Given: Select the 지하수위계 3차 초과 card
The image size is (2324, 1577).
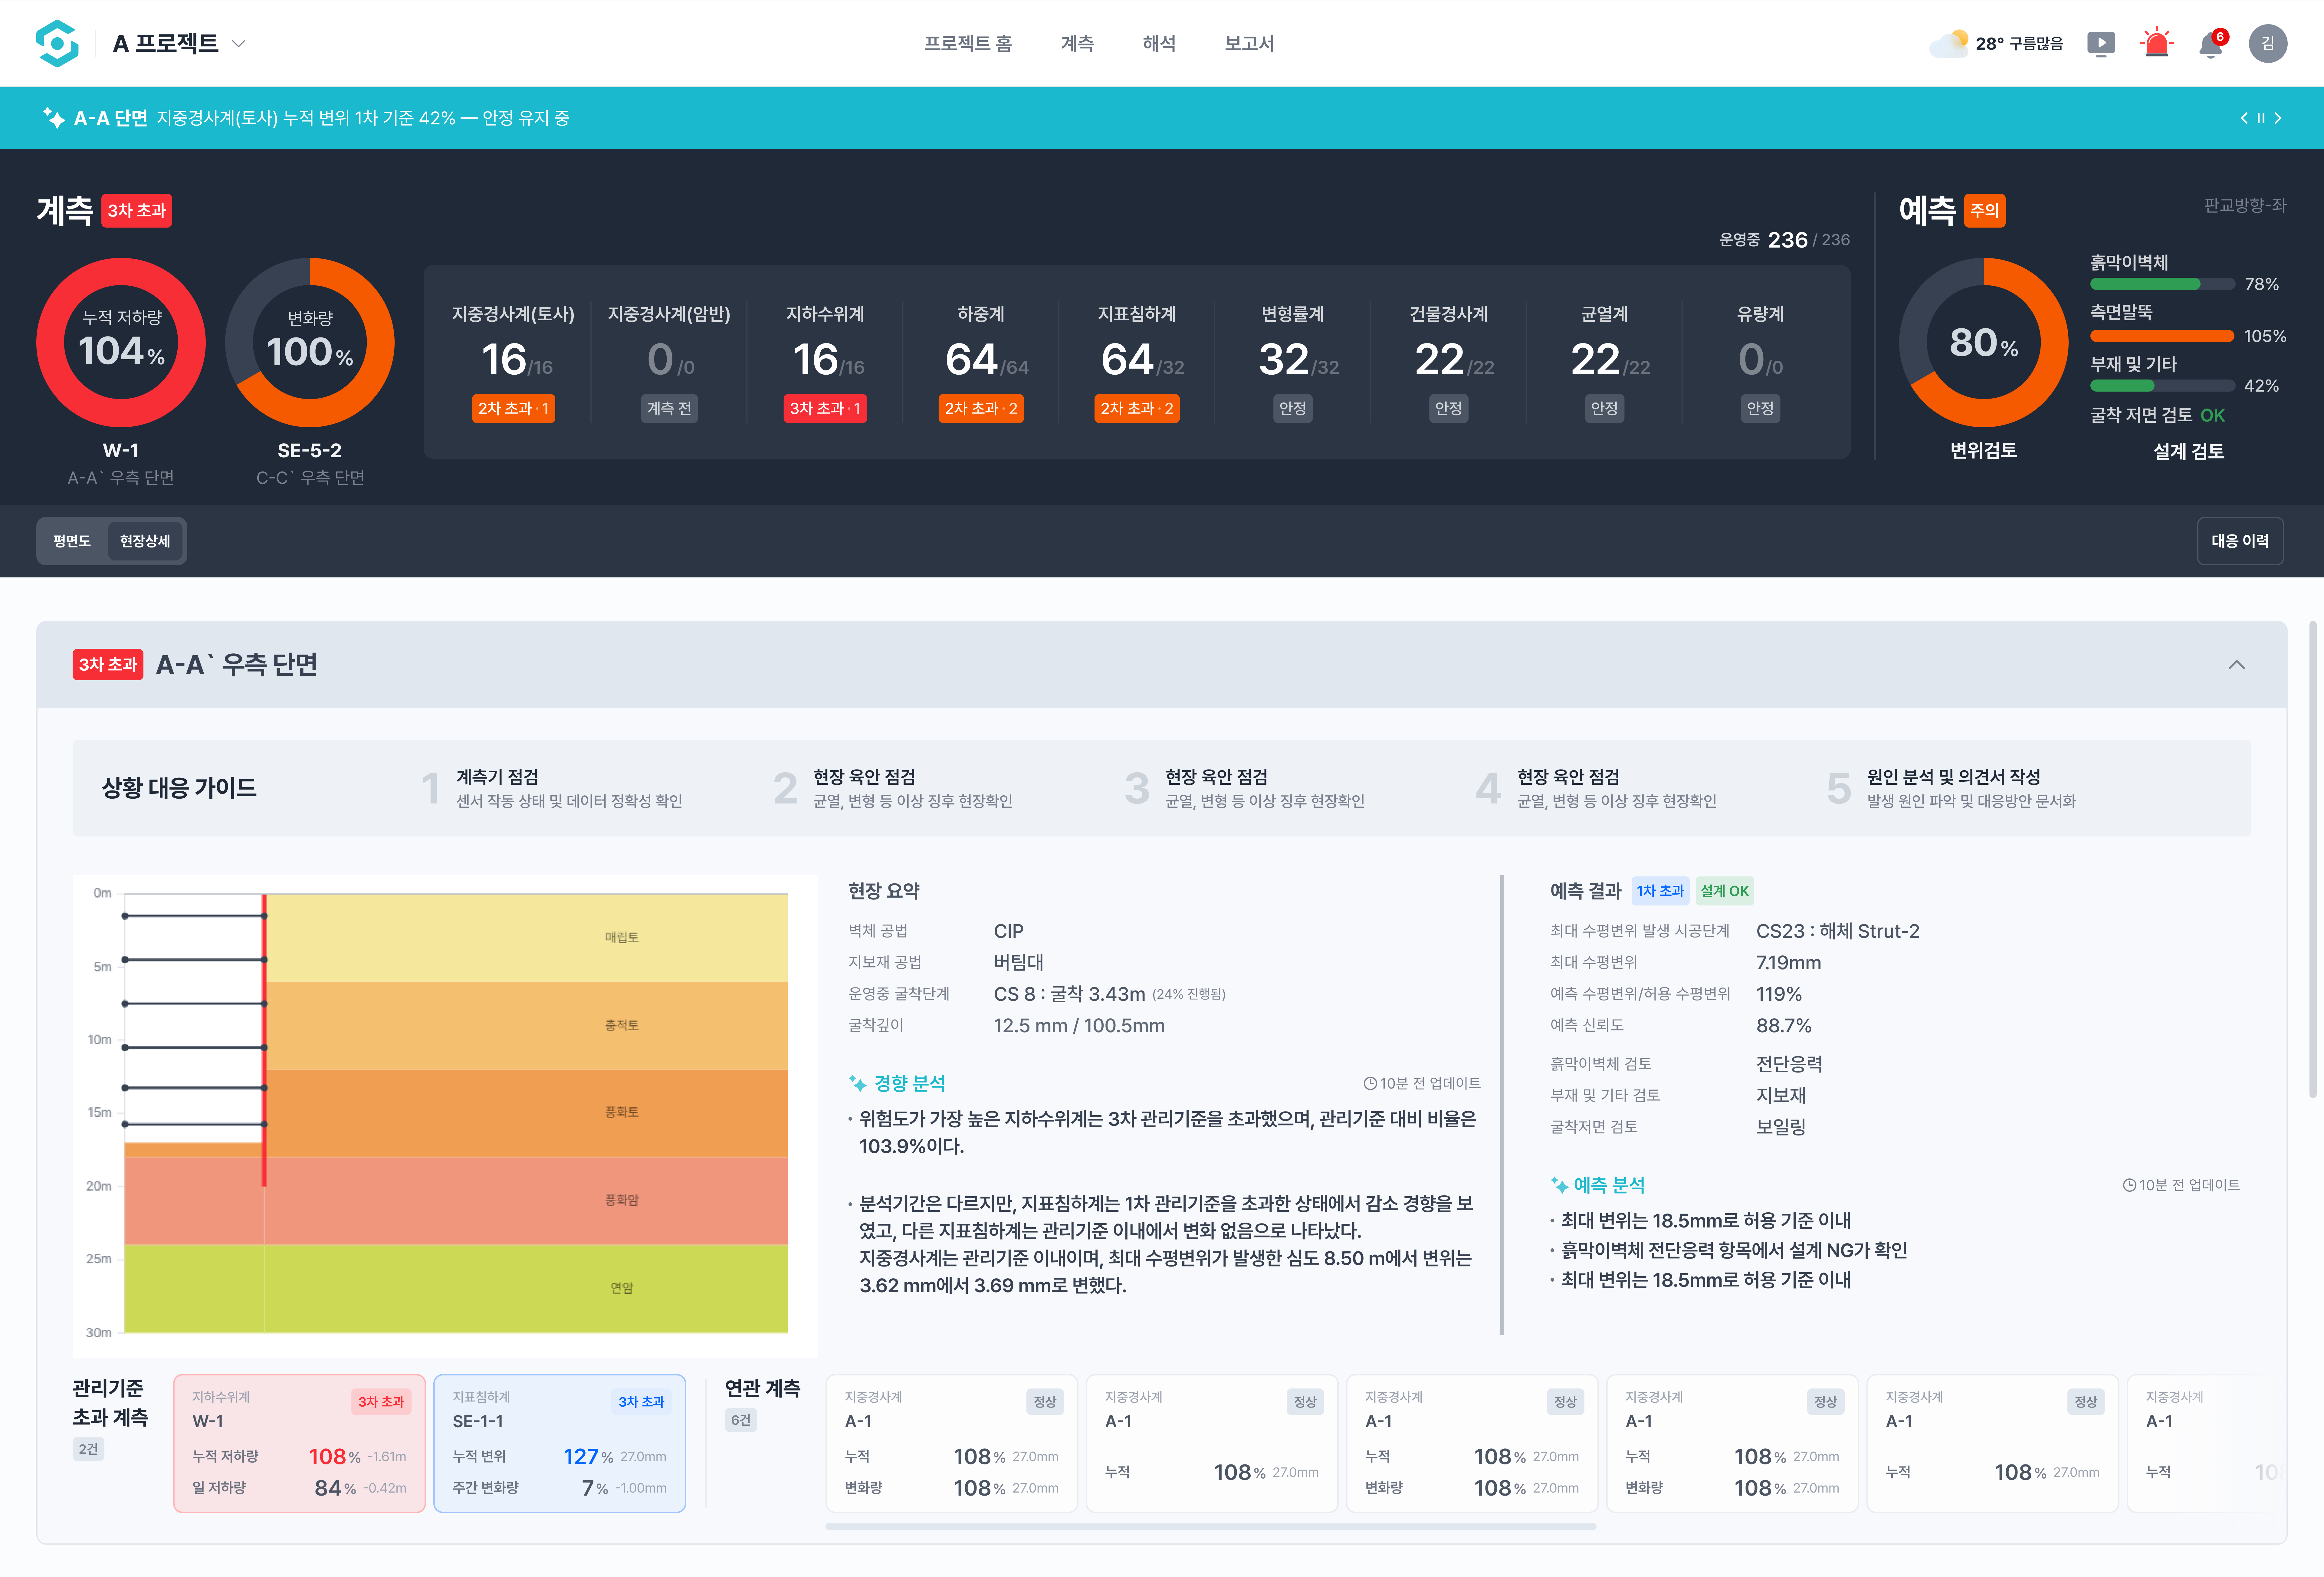Looking at the screenshot, I should pos(825,362).
